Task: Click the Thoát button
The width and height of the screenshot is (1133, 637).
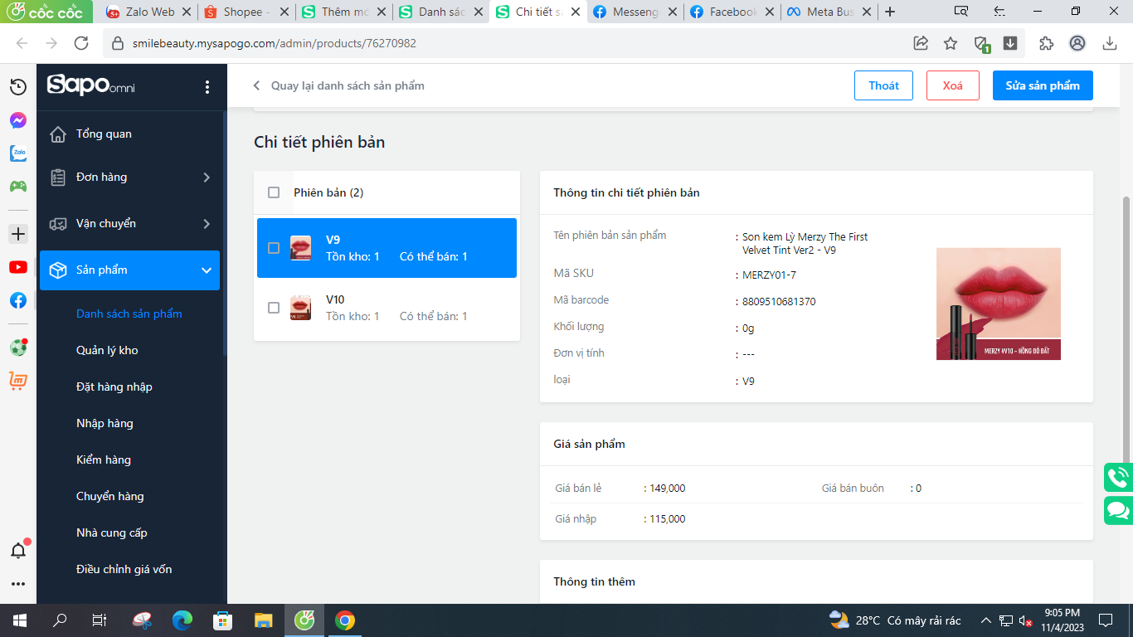Action: point(883,85)
